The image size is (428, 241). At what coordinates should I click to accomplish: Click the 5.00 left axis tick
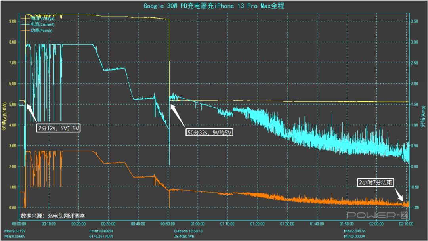pos(13,105)
